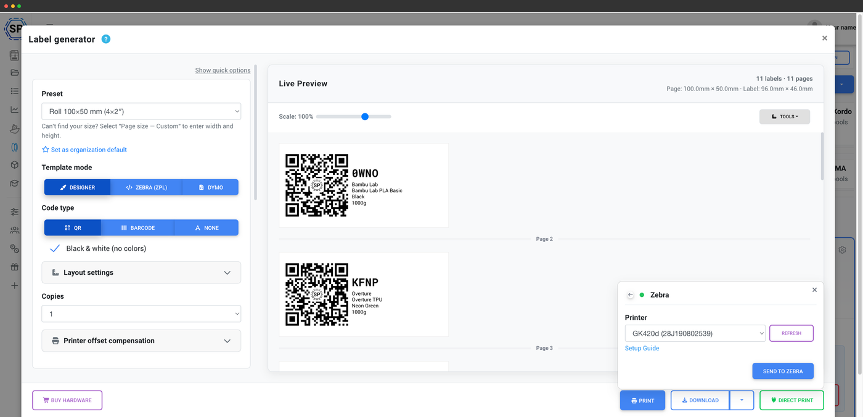Image resolution: width=863 pixels, height=417 pixels.
Task: Click the gear icon on the background page
Action: (842, 250)
